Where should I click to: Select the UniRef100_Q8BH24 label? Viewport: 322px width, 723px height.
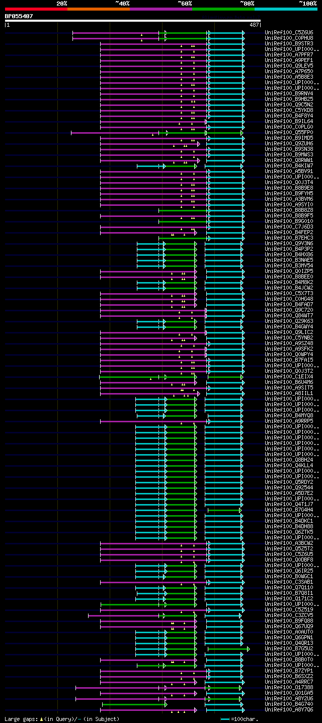tap(289, 460)
